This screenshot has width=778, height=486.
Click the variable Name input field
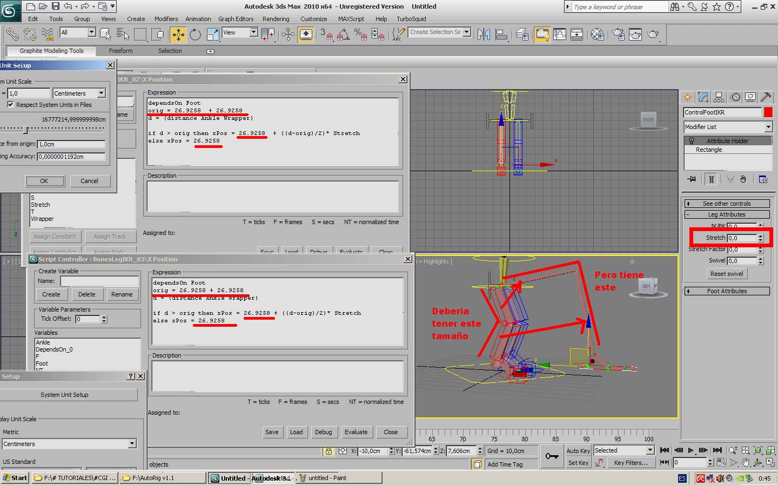[99, 281]
